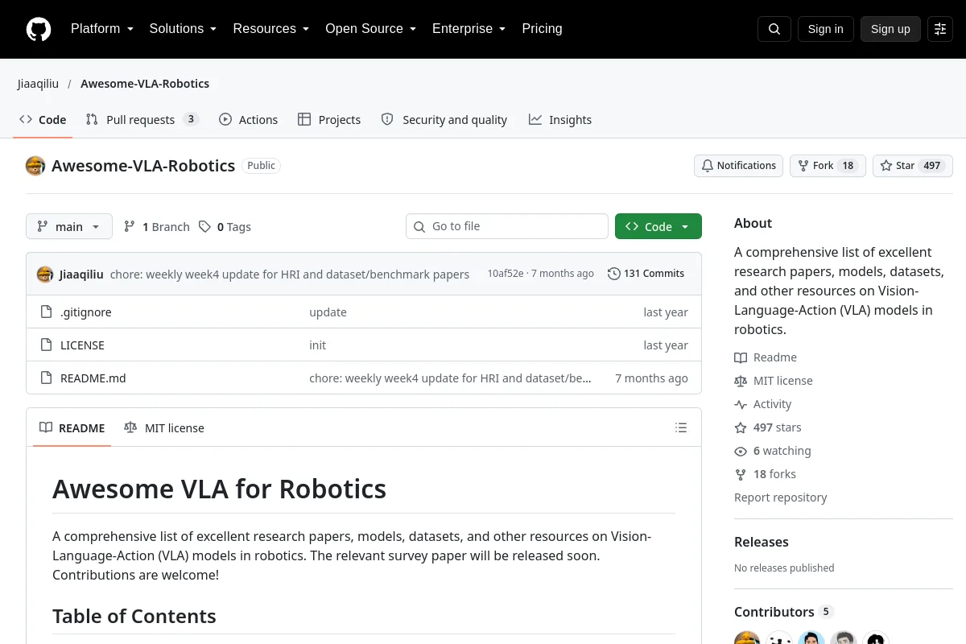The image size is (966, 644).
Task: Select the MIT license tab in file viewer
Action: [164, 428]
